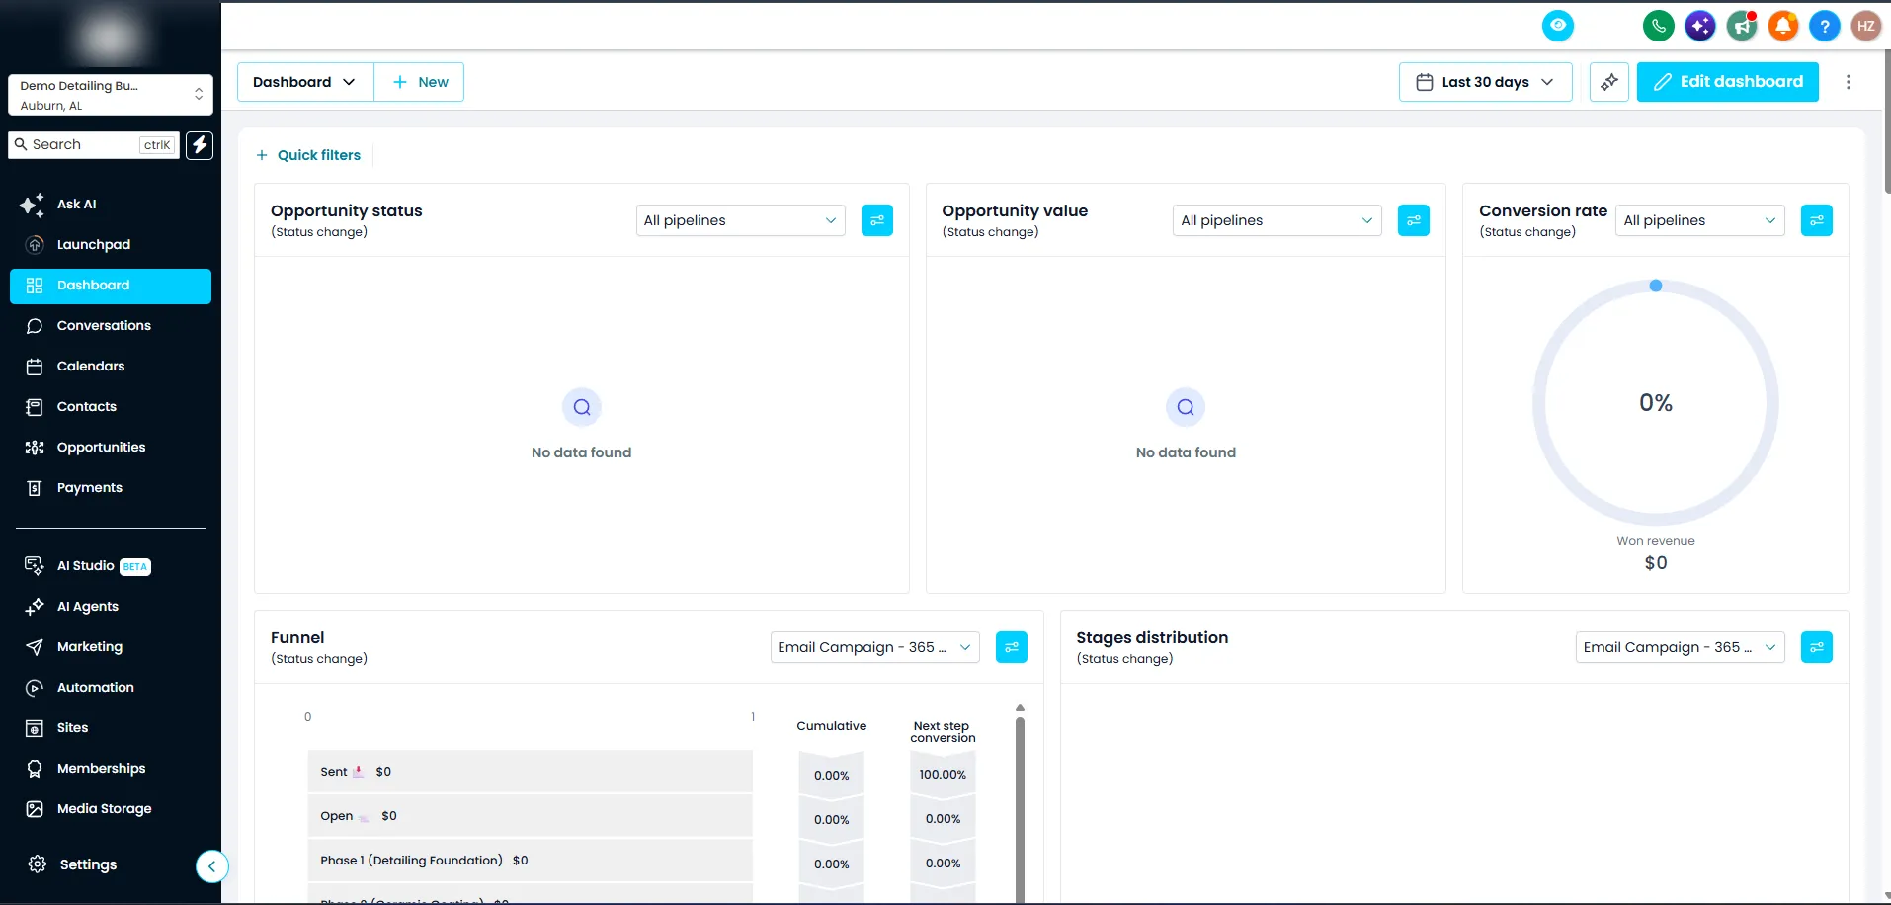Click AI Agents icon in sidebar
The image size is (1891, 905).
coord(35,607)
